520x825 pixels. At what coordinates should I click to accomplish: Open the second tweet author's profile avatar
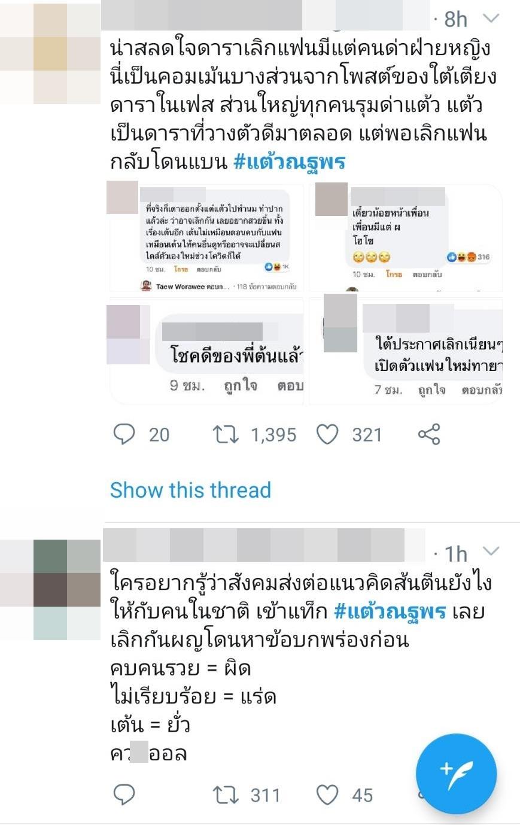(x=50, y=590)
